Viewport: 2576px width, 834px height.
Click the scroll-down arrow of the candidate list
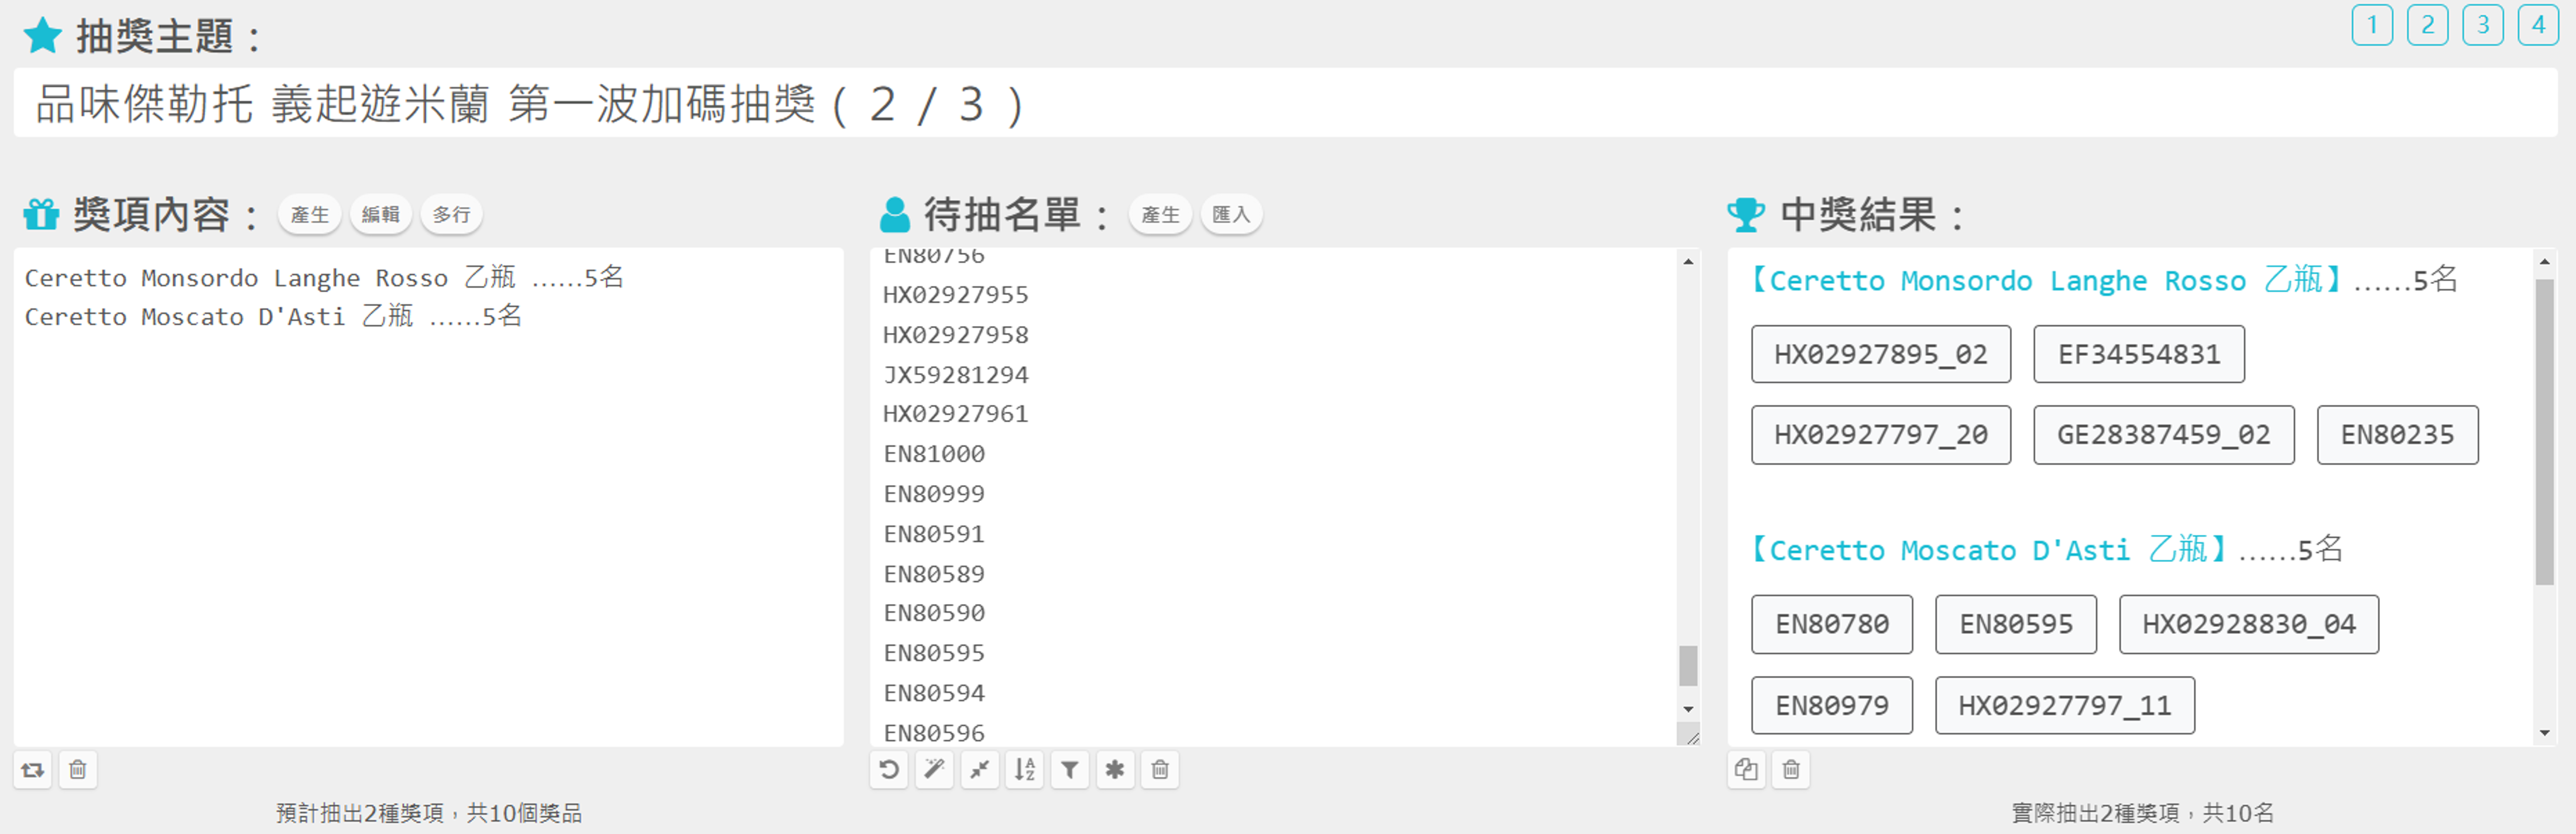pos(1688,709)
